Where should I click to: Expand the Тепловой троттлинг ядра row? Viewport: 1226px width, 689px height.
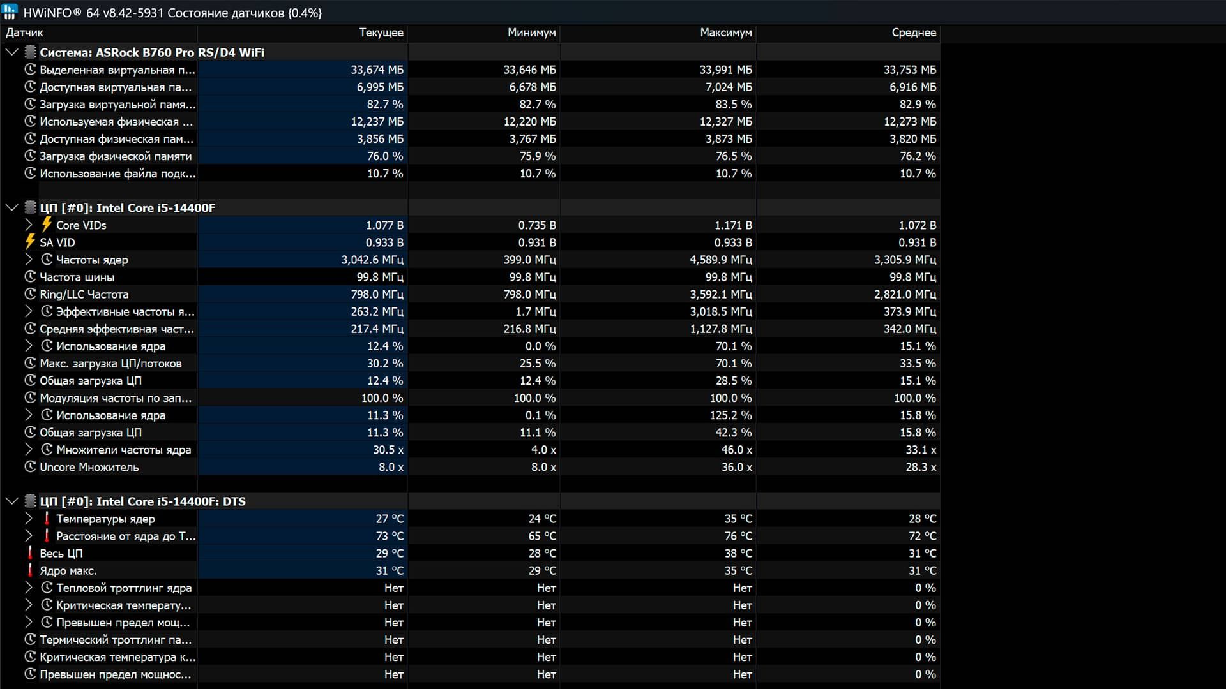28,588
